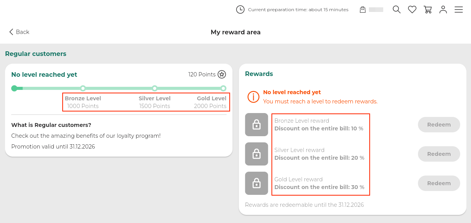Image resolution: width=471 pixels, height=223 pixels.
Task: Click the shopping bag icon in header
Action: pos(363,10)
